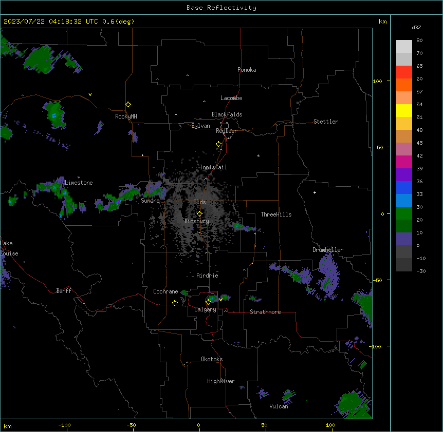Click the Blackfalds city label
This screenshot has width=443, height=432.
[x=227, y=114]
